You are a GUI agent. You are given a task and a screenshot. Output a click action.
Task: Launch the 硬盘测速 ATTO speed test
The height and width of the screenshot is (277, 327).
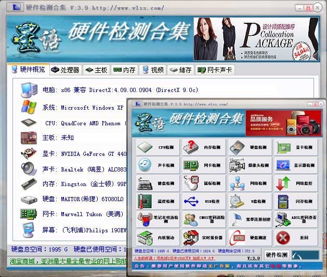pyautogui.click(x=250, y=238)
